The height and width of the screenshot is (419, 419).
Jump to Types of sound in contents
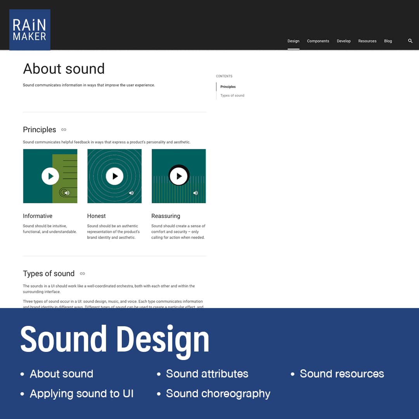point(232,95)
